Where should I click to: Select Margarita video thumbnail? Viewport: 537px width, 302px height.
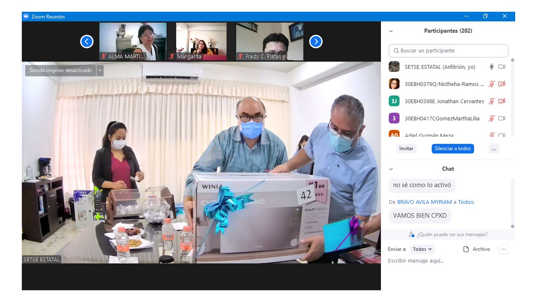pos(201,42)
